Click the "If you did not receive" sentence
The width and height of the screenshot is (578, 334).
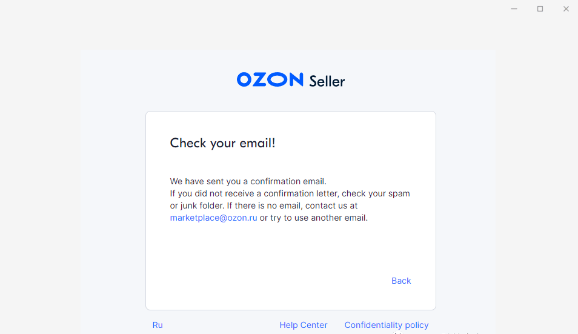tap(290, 193)
